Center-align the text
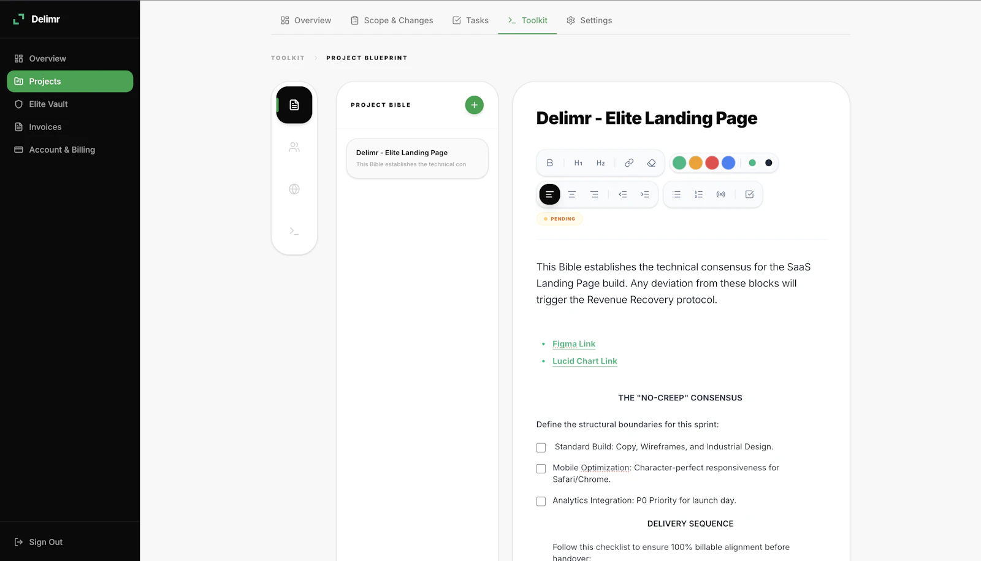Screen dimensions: 981x561 (572, 194)
